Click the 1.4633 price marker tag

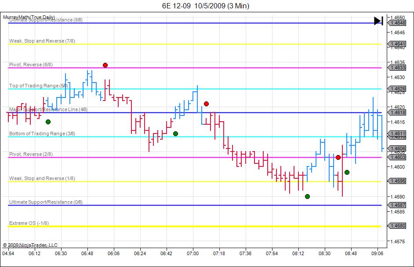[397, 68]
